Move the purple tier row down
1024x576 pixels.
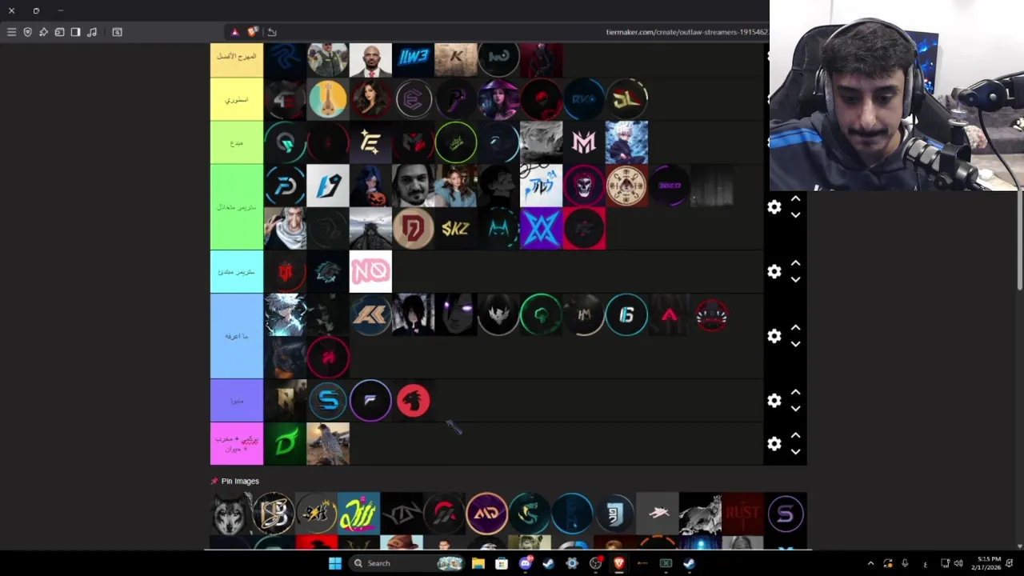coord(795,409)
